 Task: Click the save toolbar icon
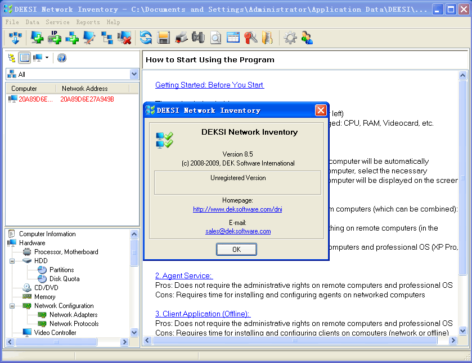pos(163,38)
